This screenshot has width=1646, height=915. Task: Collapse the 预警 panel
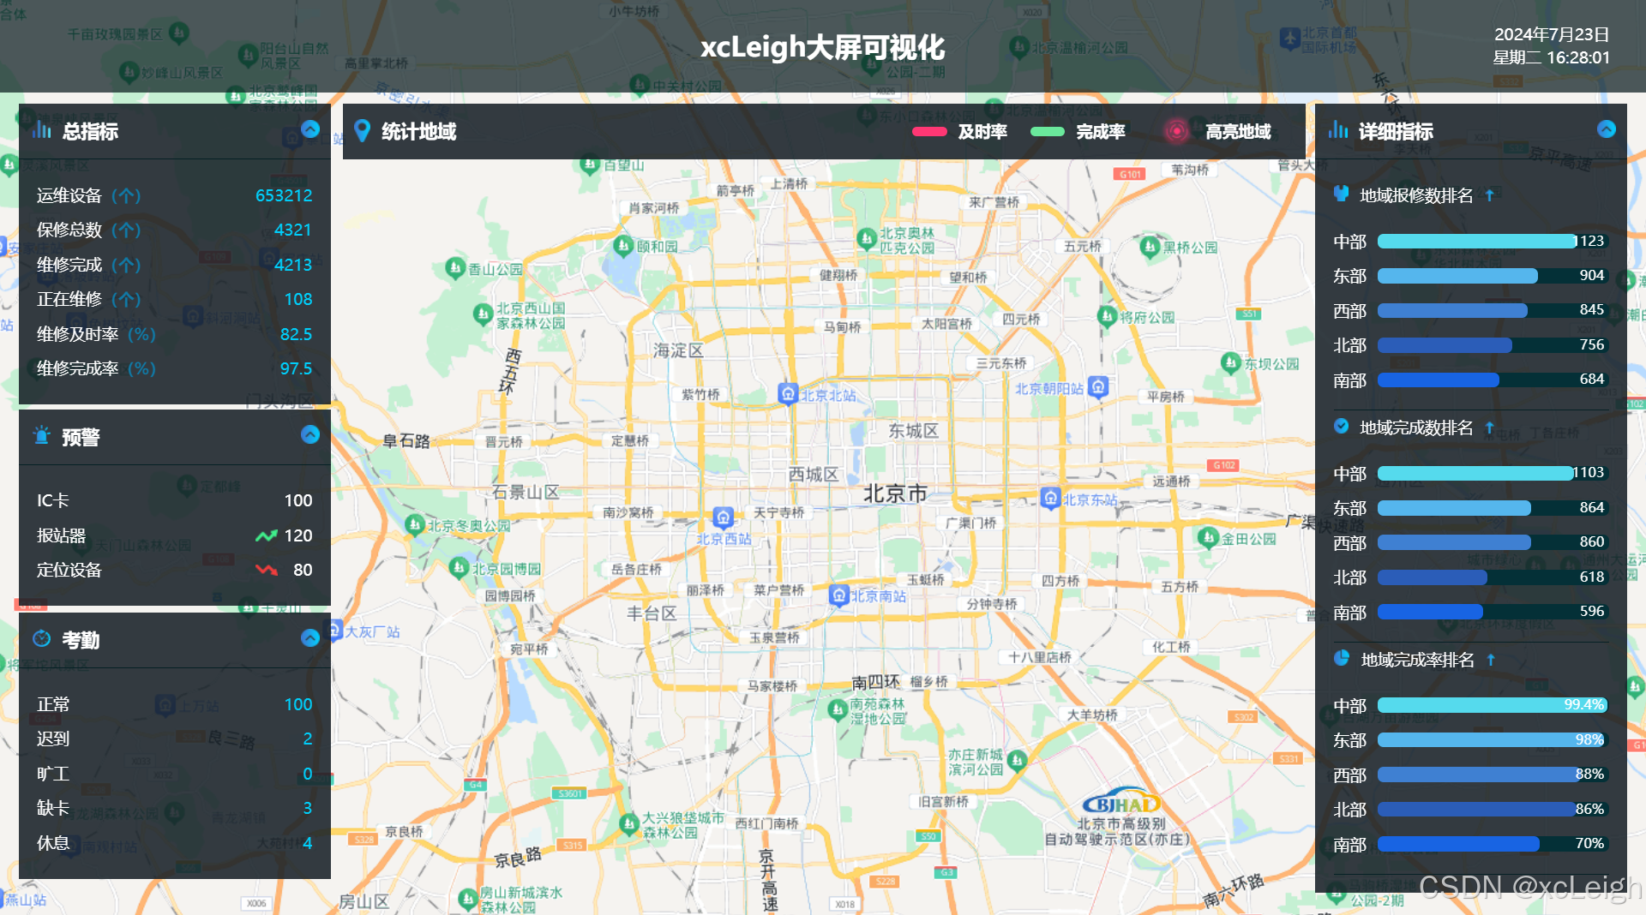coord(310,434)
